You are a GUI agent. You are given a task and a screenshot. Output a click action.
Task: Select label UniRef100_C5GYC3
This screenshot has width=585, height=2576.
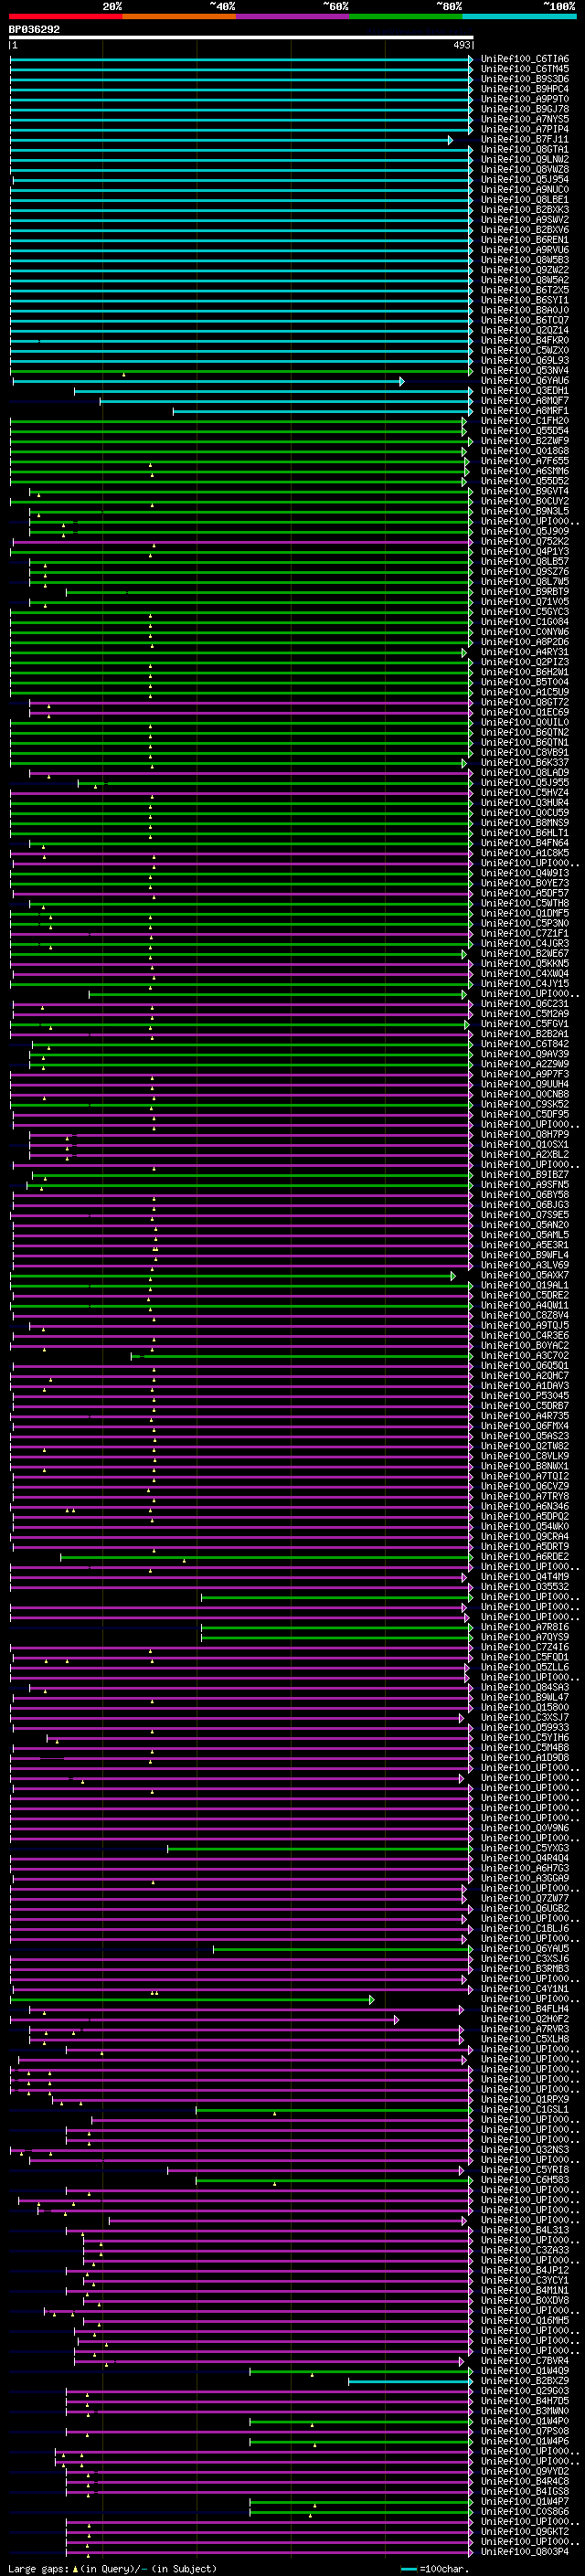click(x=525, y=611)
